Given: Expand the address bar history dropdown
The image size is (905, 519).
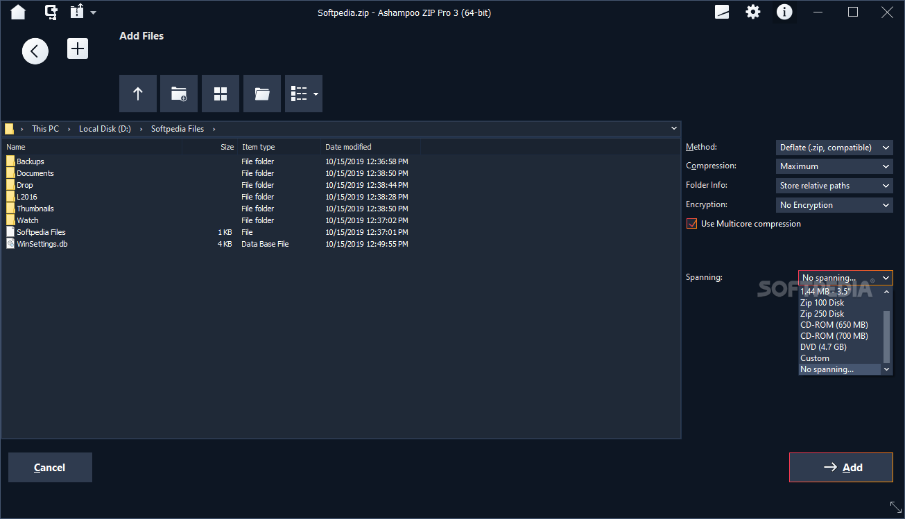Looking at the screenshot, I should click(x=674, y=128).
